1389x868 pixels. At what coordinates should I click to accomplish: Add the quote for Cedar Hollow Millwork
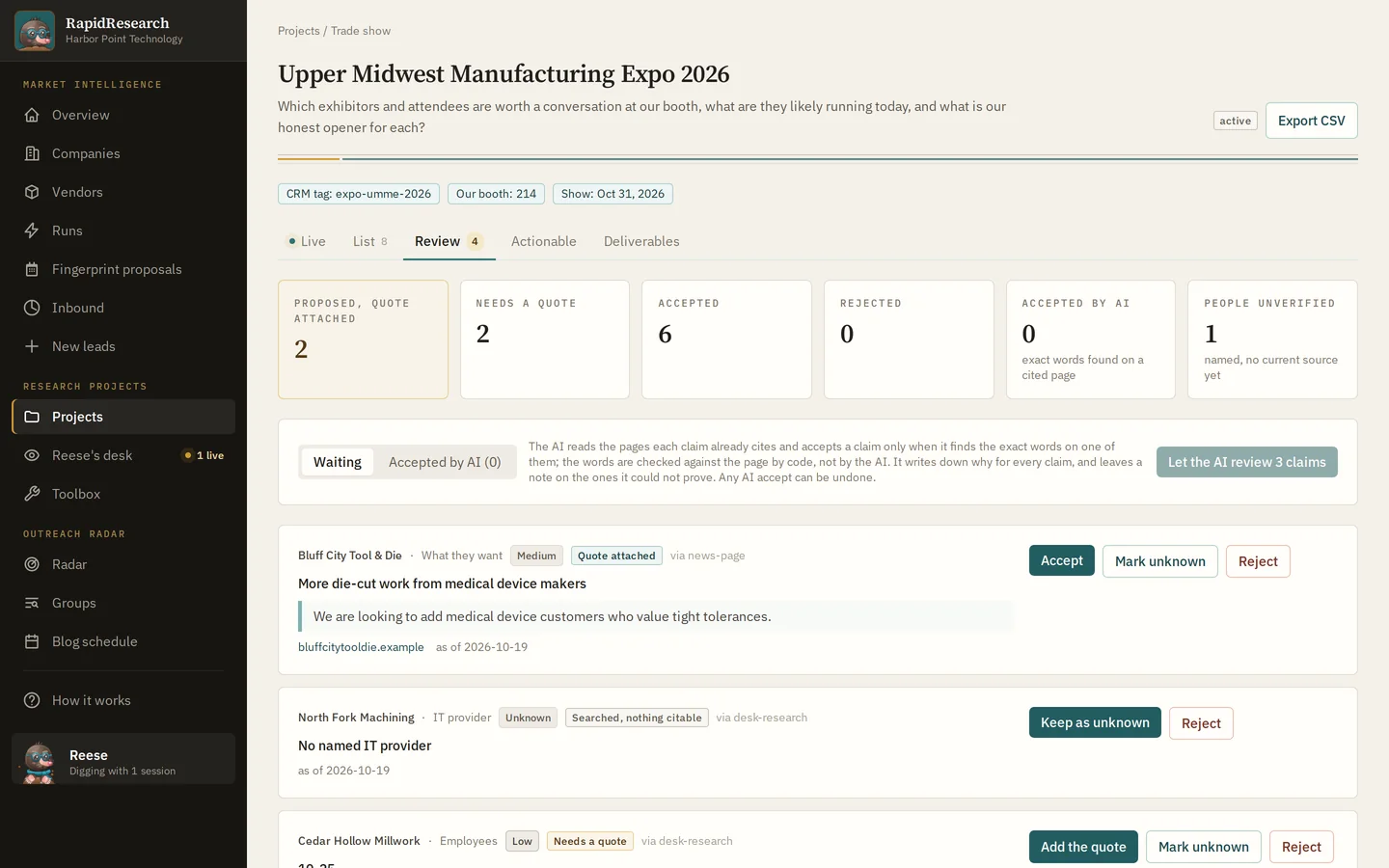1083,847
